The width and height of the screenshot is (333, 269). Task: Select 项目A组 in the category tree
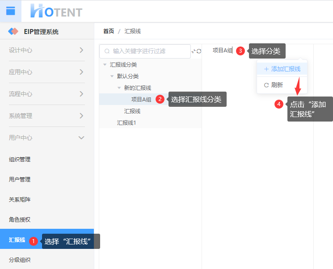(141, 99)
